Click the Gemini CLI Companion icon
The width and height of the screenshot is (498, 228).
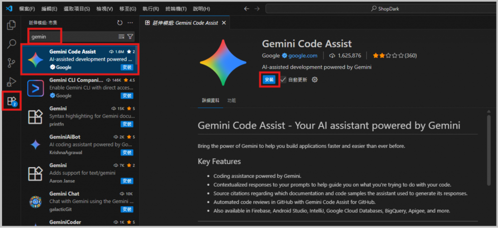pos(36,88)
